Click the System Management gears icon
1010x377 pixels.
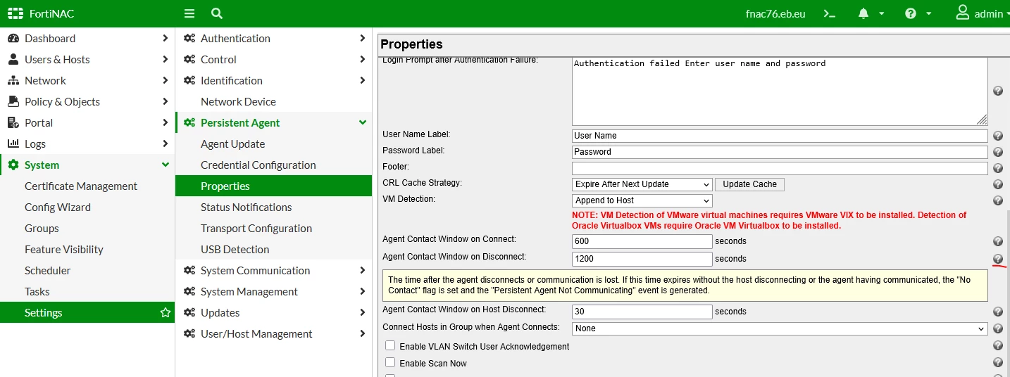click(189, 291)
